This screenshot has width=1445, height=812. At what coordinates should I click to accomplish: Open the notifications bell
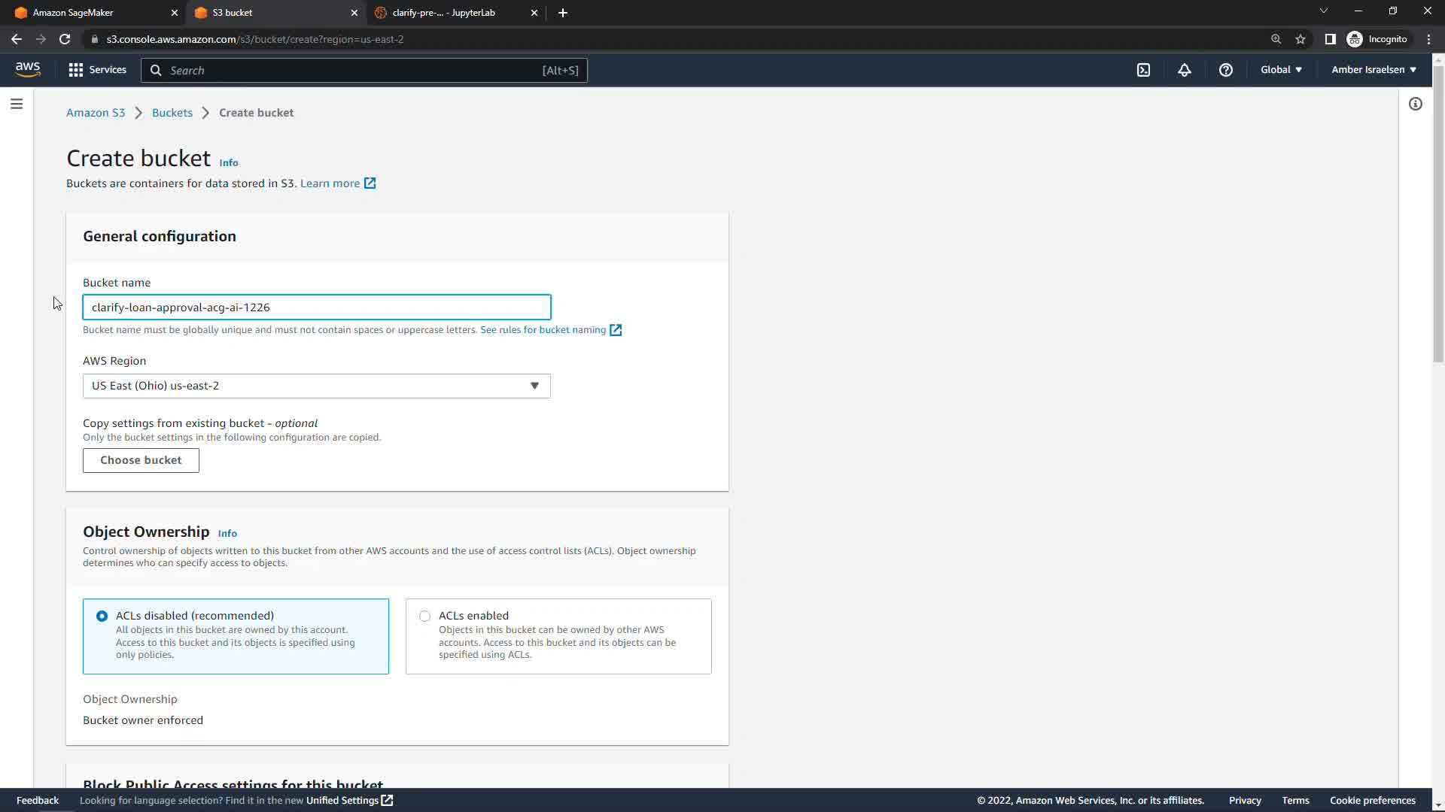coord(1185,70)
